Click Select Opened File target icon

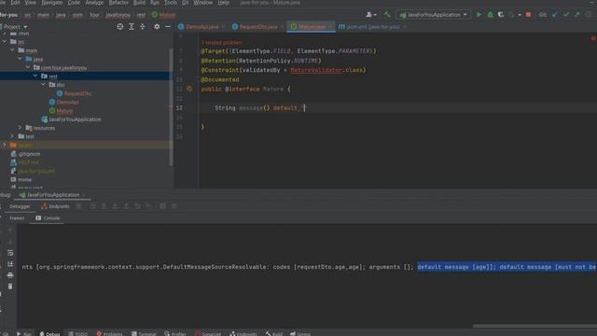pyautogui.click(x=120, y=27)
